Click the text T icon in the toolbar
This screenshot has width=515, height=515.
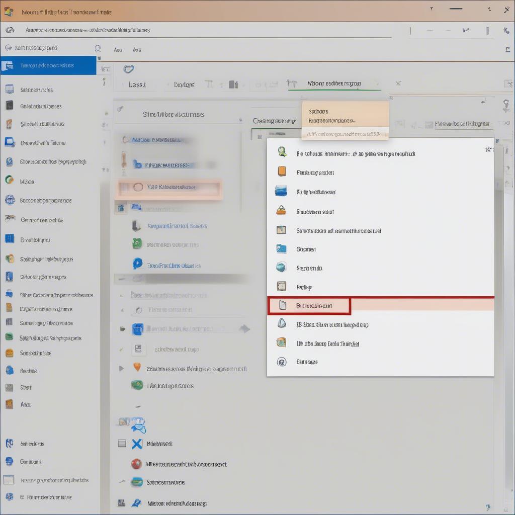coord(208,84)
